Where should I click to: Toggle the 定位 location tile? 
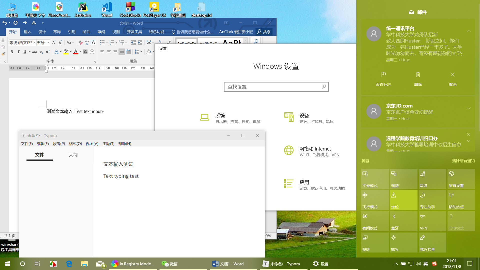(403, 200)
